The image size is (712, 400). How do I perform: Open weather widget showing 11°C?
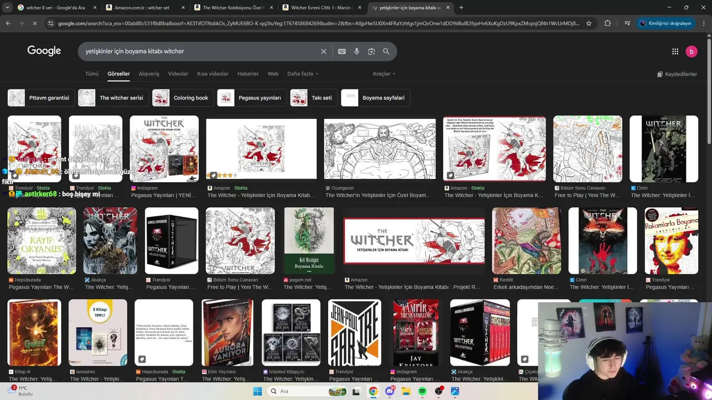click(x=20, y=391)
